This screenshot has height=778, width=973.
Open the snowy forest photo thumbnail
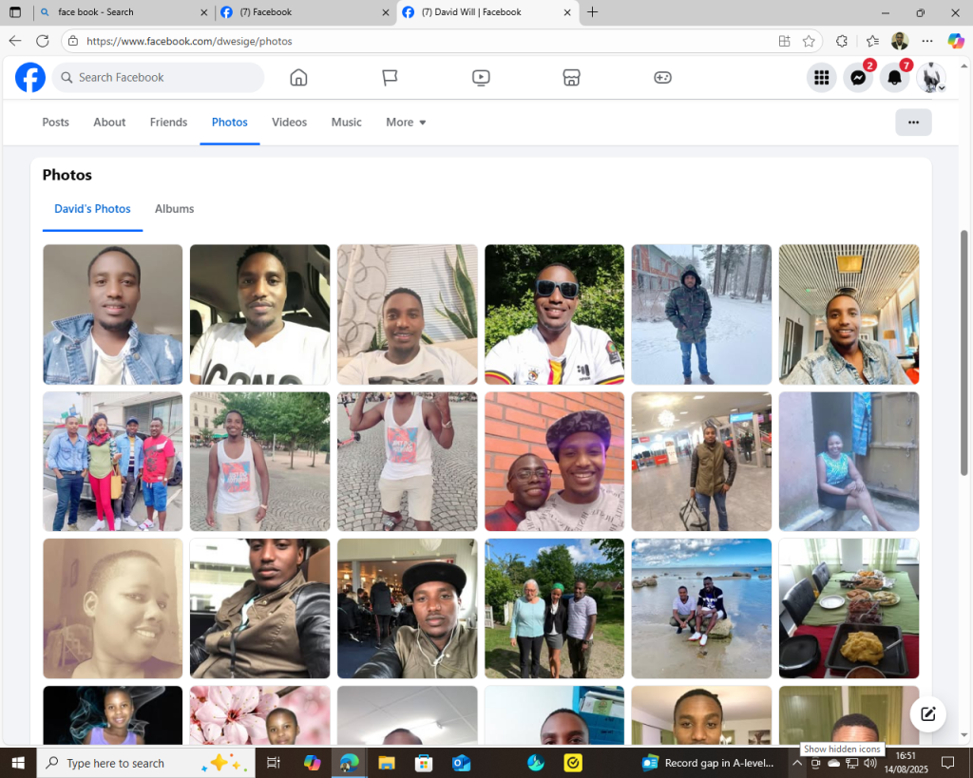point(701,314)
